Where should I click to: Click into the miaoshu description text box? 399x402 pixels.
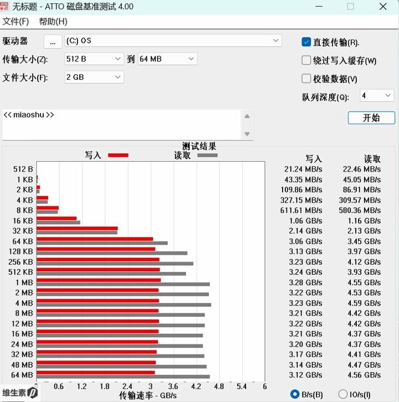(x=121, y=125)
